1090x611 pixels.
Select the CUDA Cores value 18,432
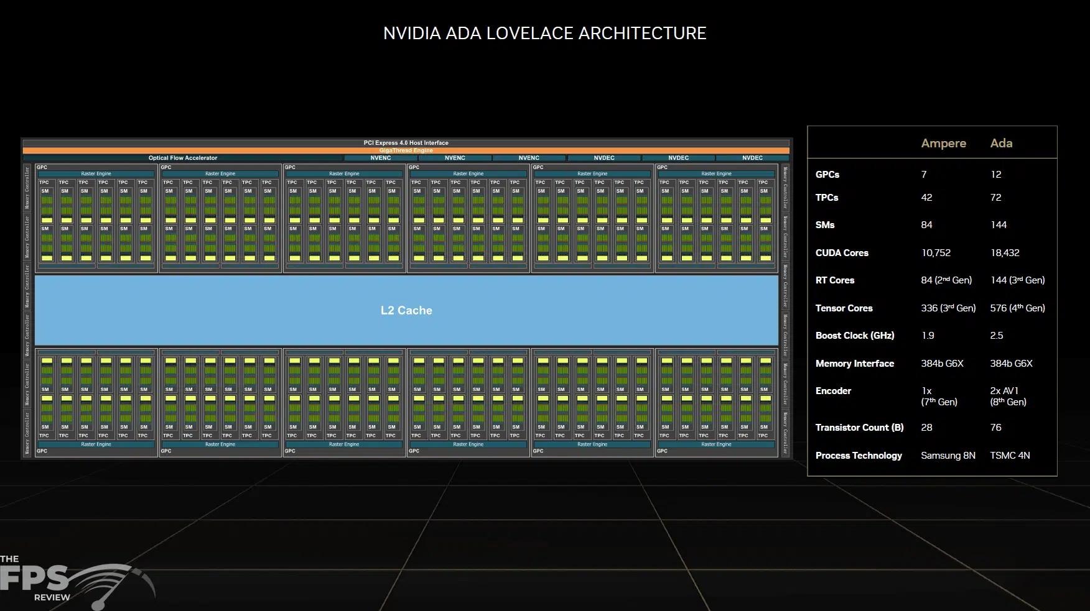(1005, 253)
